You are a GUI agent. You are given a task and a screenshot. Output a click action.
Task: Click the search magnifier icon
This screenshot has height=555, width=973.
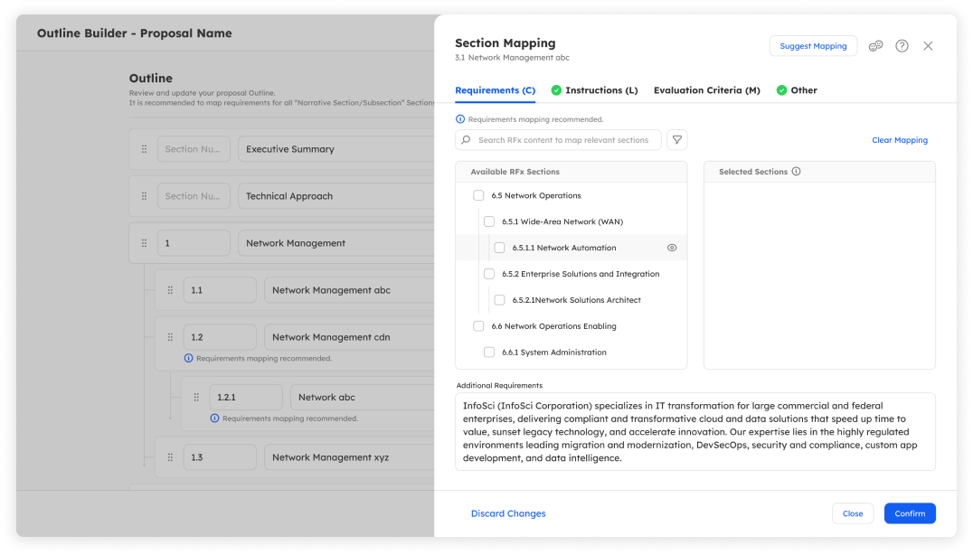(x=466, y=140)
